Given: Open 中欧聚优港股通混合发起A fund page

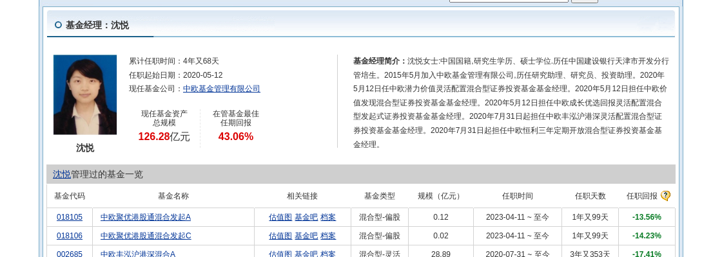Looking at the screenshot, I should tap(146, 217).
